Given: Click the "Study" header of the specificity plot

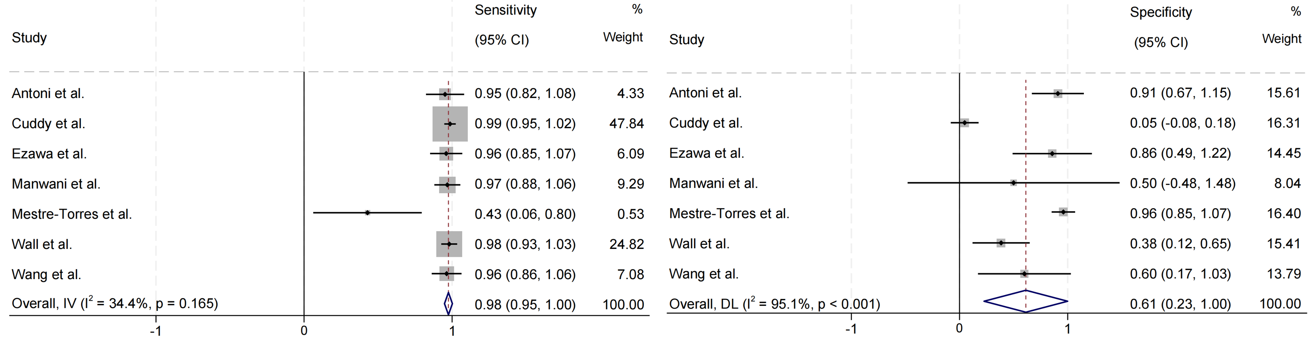Looking at the screenshot, I should click(x=687, y=39).
